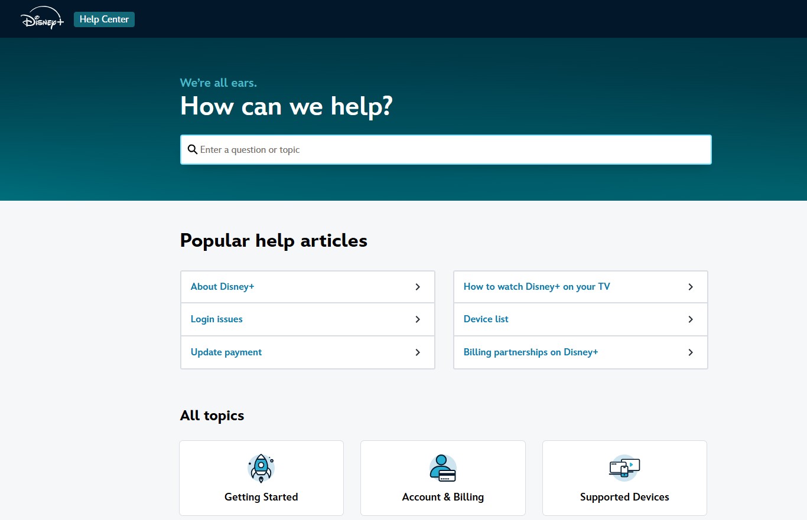This screenshot has height=520, width=807.
Task: Click the chevron in Update payment row
Action: tap(418, 352)
